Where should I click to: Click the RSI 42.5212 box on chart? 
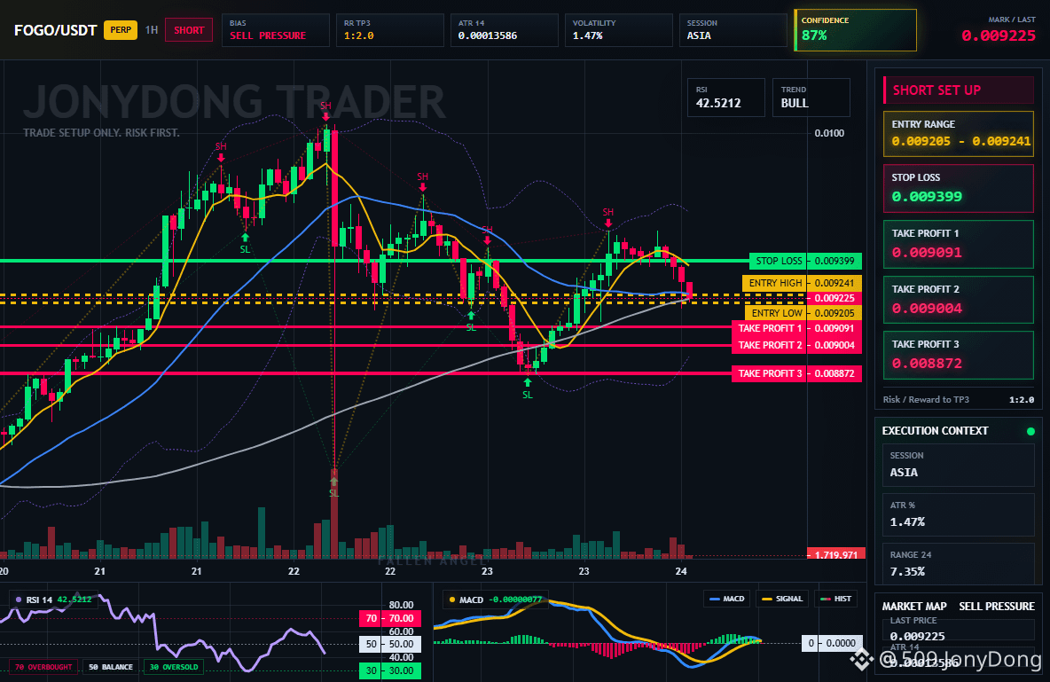(x=726, y=98)
